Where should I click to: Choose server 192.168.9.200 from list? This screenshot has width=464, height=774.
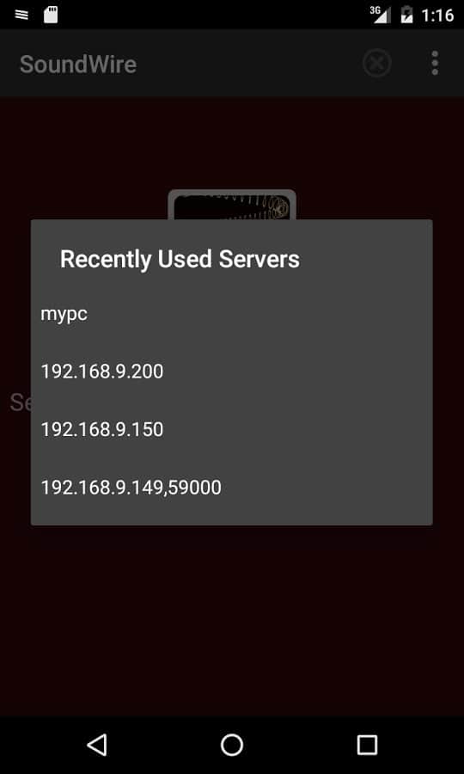click(231, 372)
